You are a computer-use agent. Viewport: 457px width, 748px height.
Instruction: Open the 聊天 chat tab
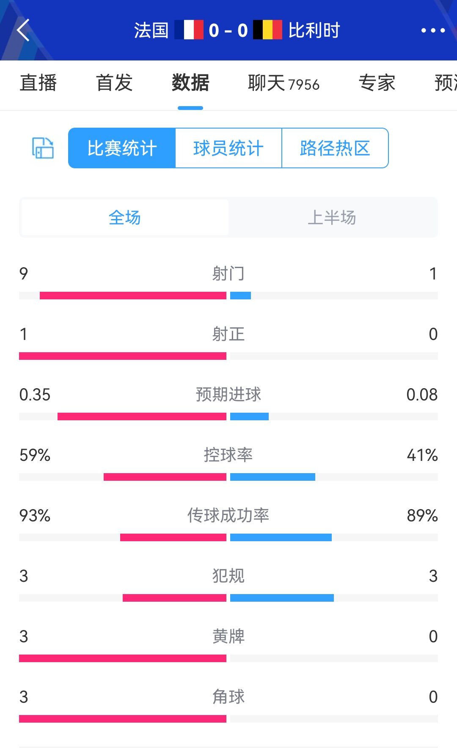click(284, 83)
